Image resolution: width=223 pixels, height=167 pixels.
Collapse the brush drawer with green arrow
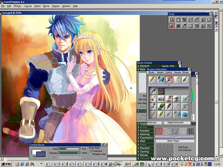click(x=169, y=86)
